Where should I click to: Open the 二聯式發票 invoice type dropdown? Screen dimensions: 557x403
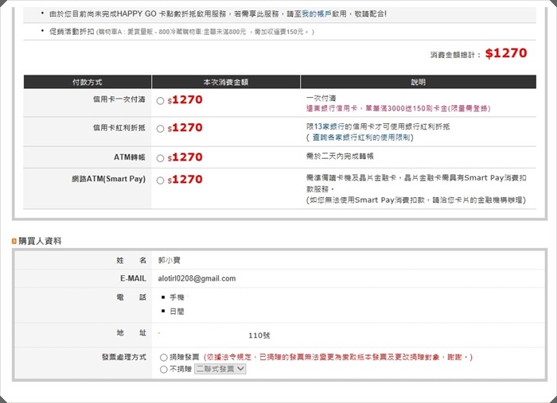point(220,369)
